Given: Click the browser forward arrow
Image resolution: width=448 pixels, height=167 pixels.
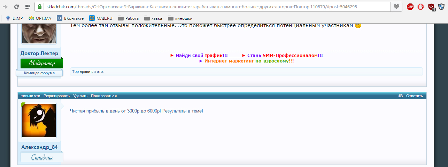Looking at the screenshot, I should pos(5,7).
